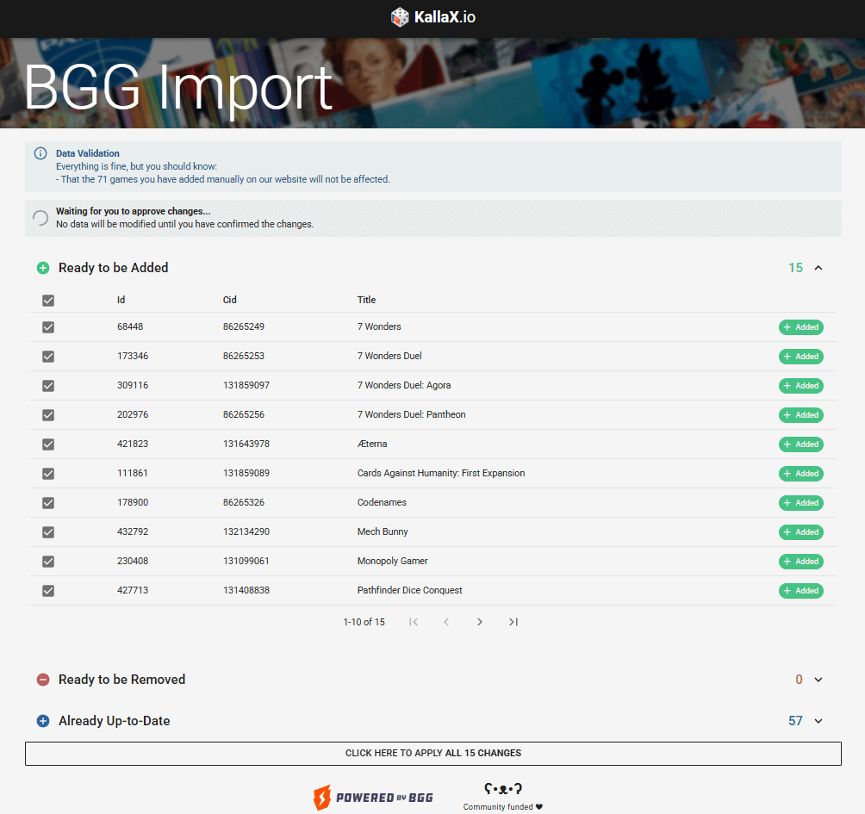Image resolution: width=865 pixels, height=814 pixels.
Task: Uncheck the Codenames row checkbox
Action: (x=48, y=503)
